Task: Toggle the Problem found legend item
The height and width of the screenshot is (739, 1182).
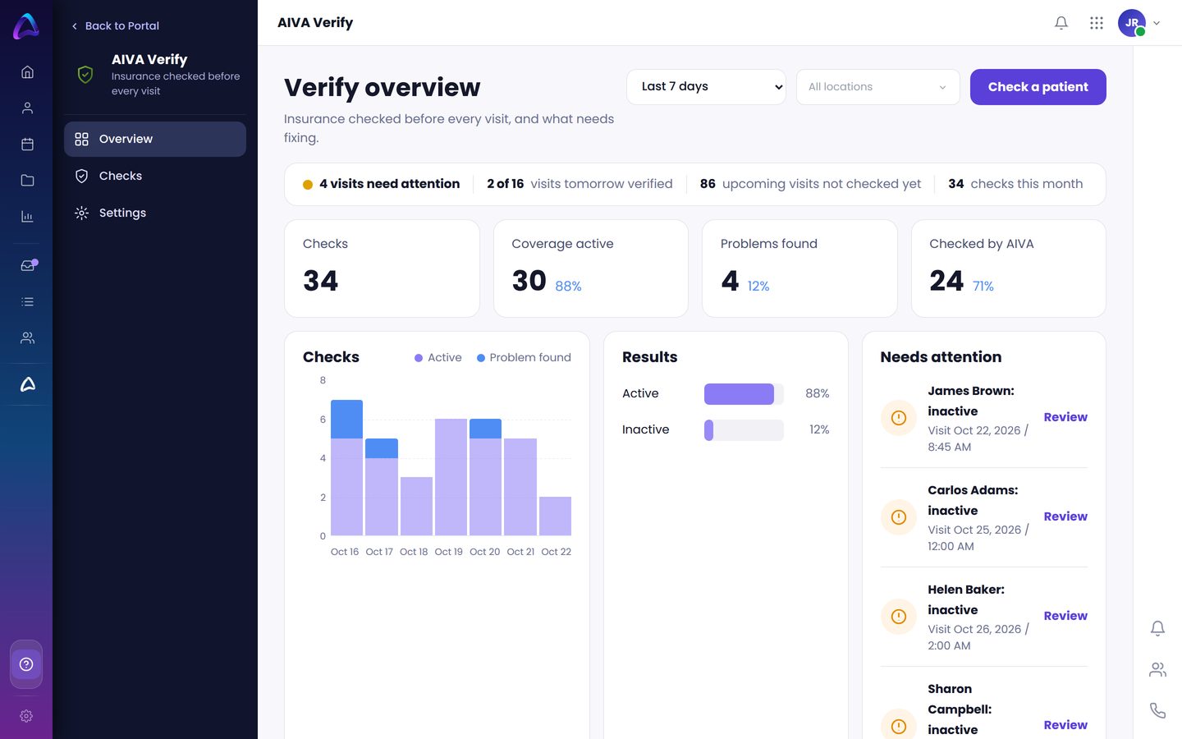Action: [x=524, y=358]
